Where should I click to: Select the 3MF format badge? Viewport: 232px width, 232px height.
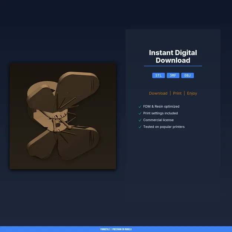click(173, 75)
